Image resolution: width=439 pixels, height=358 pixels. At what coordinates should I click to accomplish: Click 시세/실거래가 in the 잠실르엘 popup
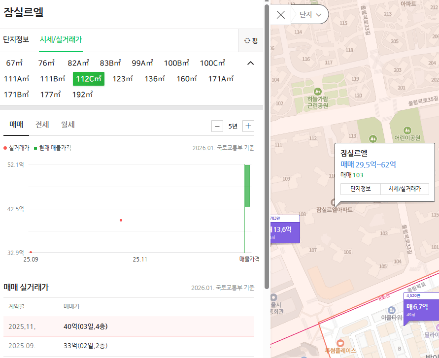[x=405, y=189]
